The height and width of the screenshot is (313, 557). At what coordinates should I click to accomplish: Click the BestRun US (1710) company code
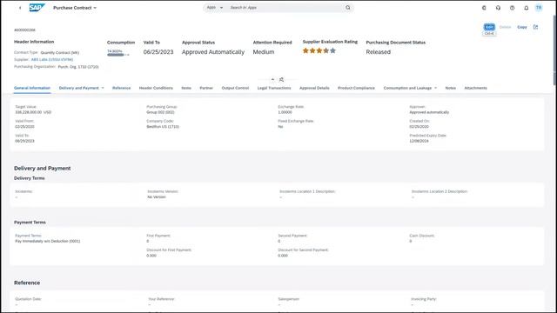point(163,127)
